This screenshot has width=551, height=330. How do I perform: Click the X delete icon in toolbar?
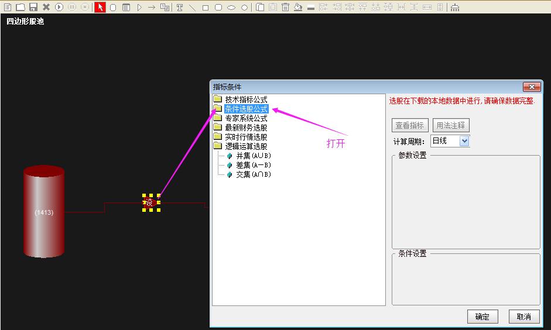[46, 8]
